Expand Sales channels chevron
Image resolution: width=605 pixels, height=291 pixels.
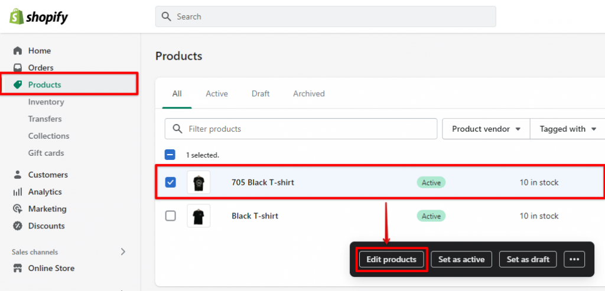click(x=123, y=251)
